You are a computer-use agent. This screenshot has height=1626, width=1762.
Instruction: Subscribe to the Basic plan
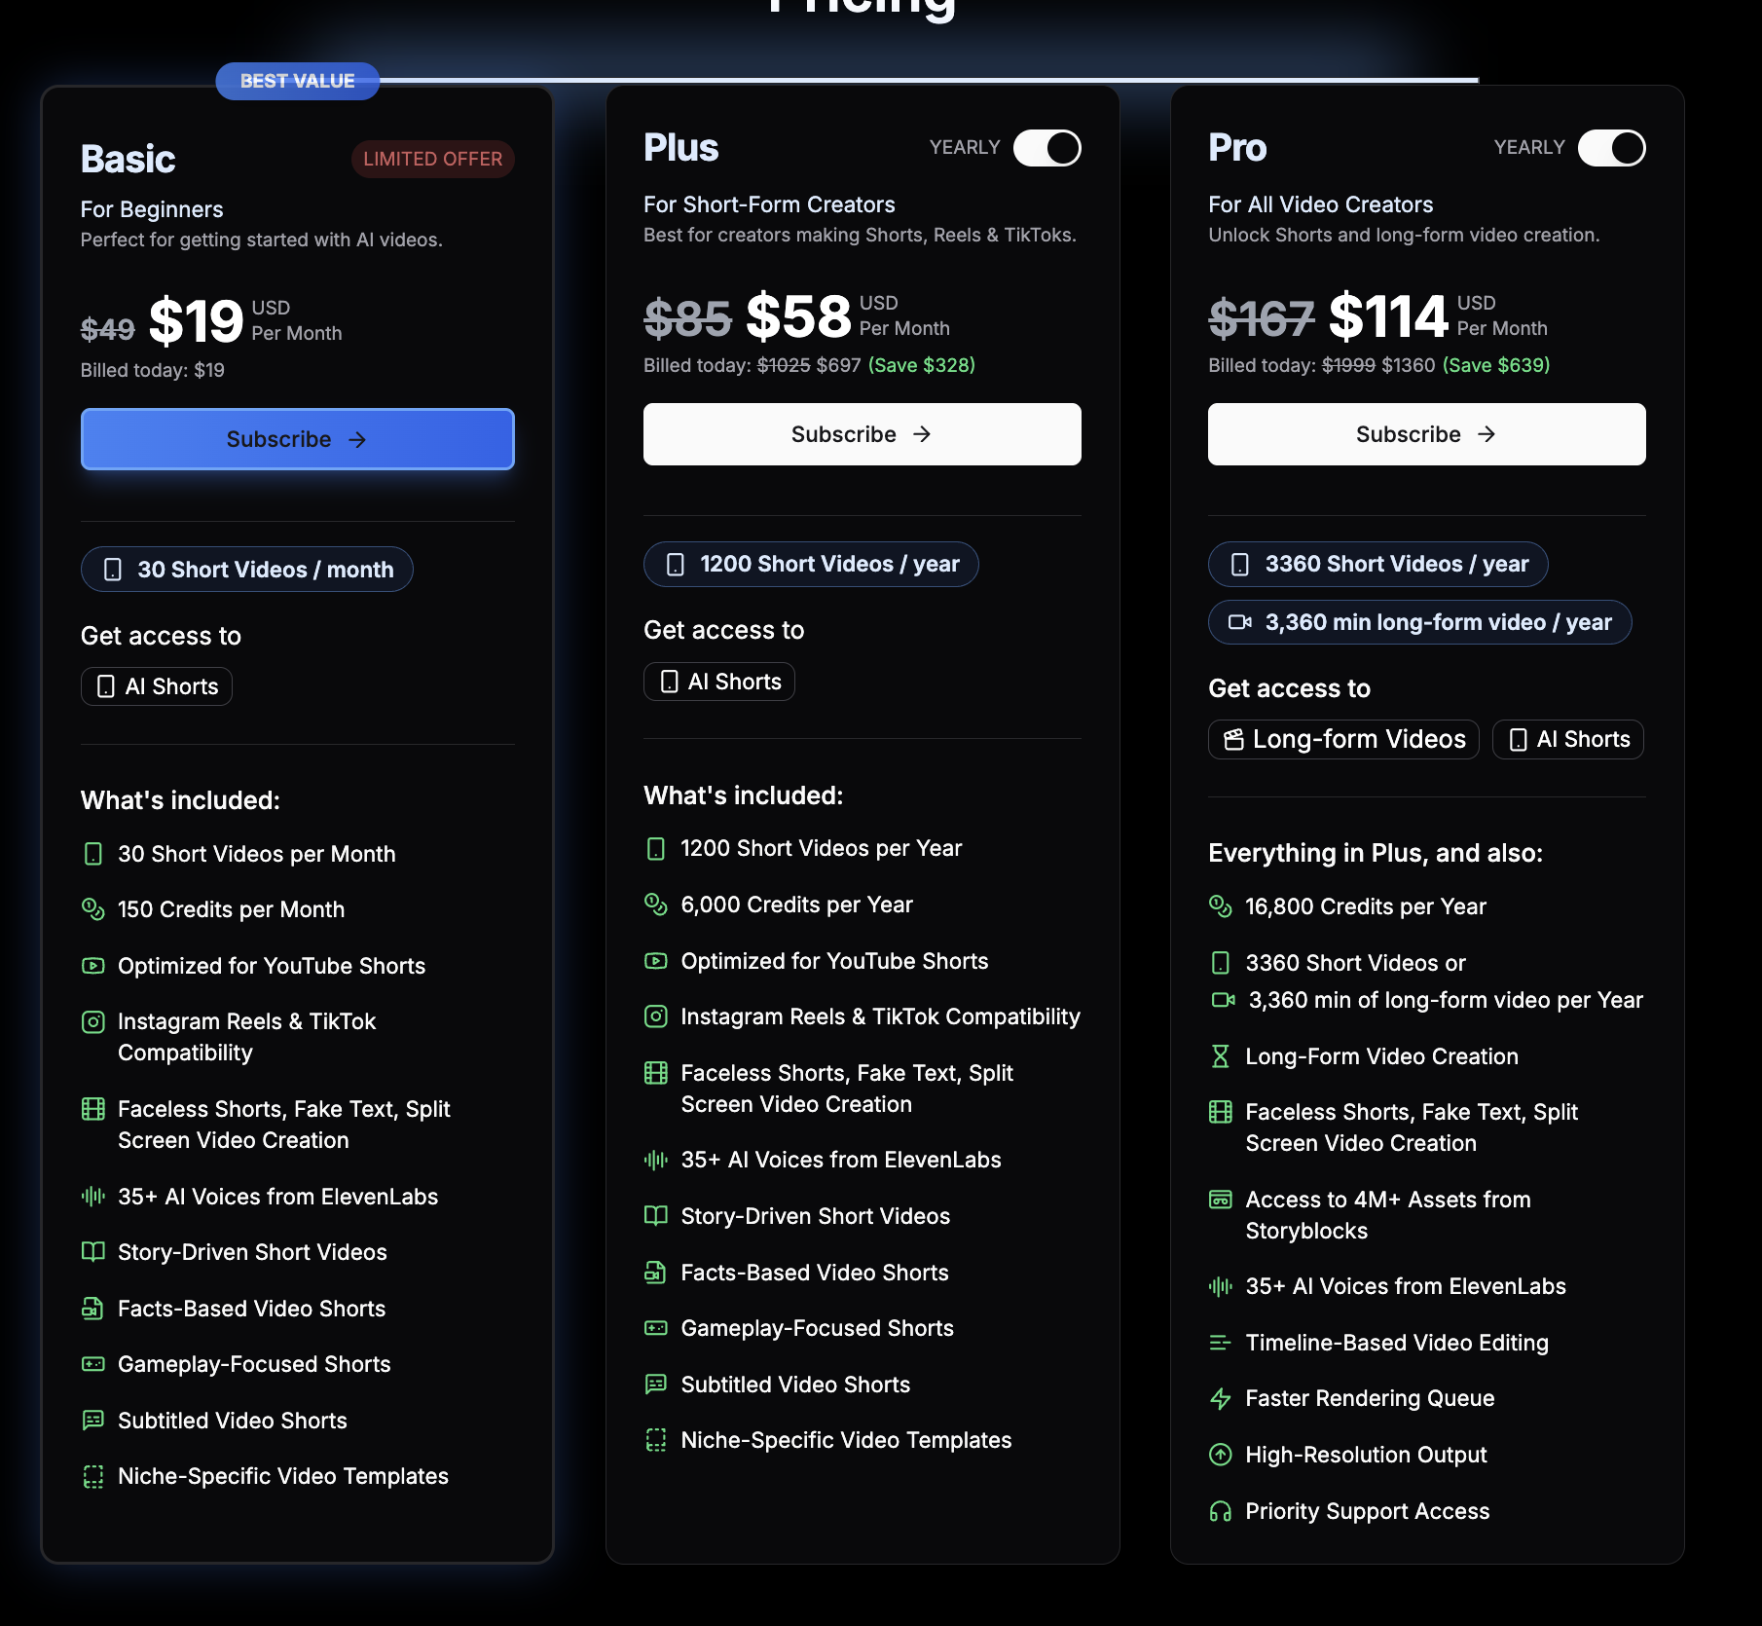pos(297,439)
